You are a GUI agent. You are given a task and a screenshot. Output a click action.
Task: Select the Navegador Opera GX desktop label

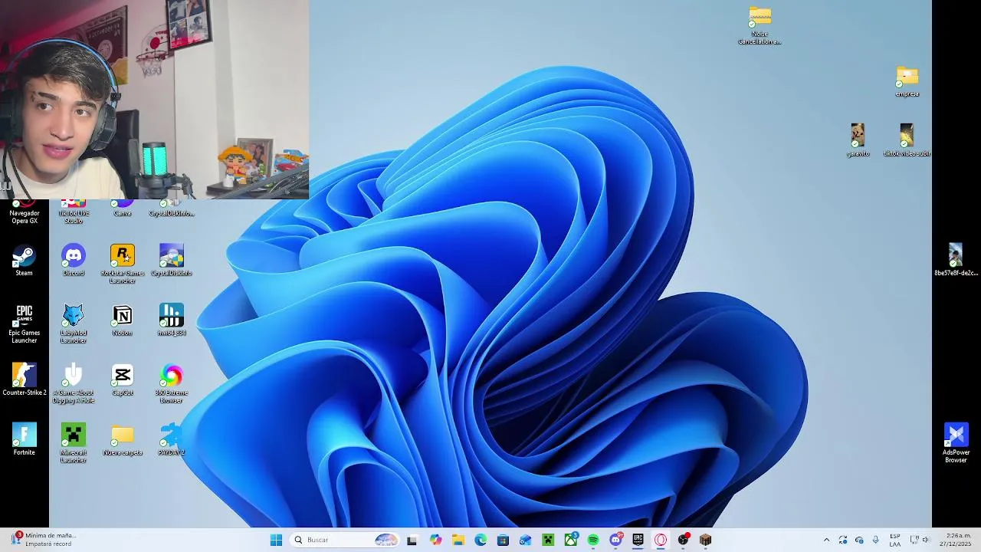(25, 217)
